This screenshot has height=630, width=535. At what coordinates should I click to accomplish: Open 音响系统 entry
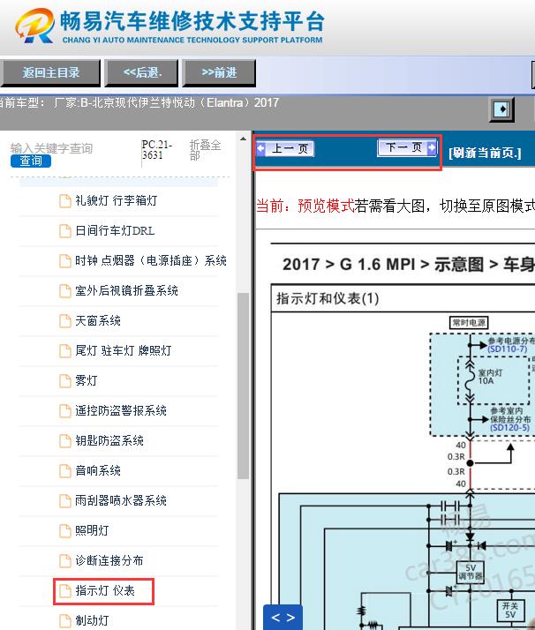(x=98, y=470)
